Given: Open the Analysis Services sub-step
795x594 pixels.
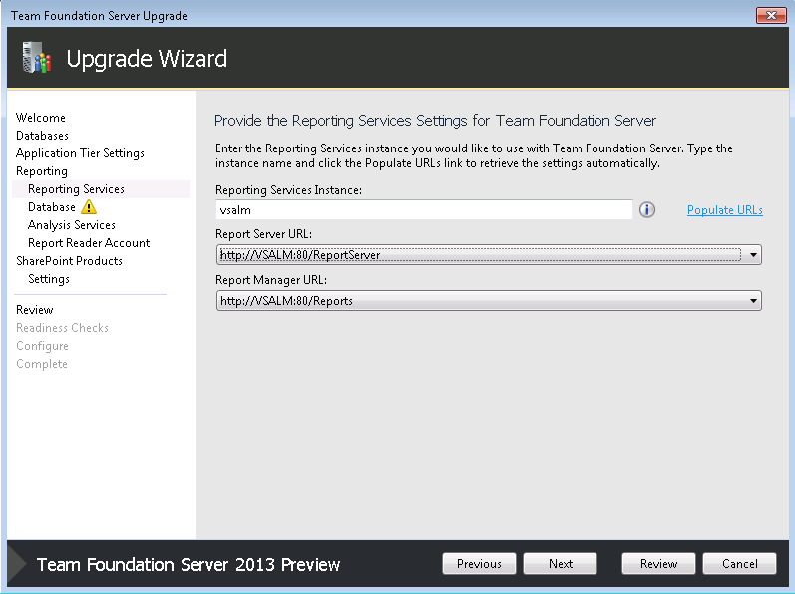Looking at the screenshot, I should [72, 225].
